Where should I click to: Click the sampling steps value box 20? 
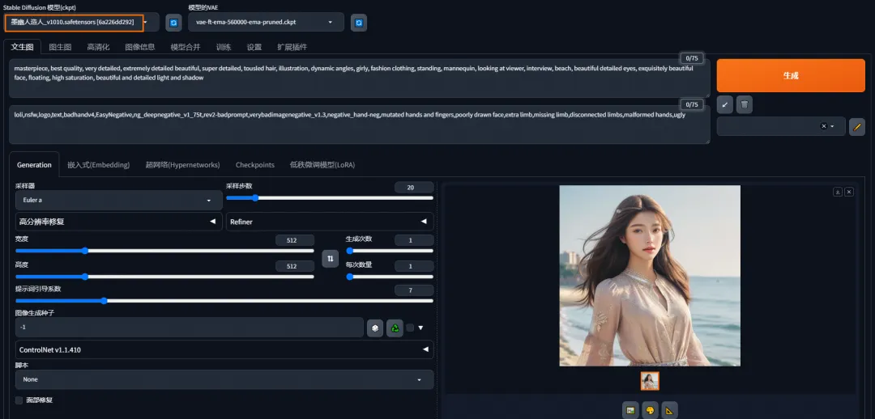[x=413, y=188]
